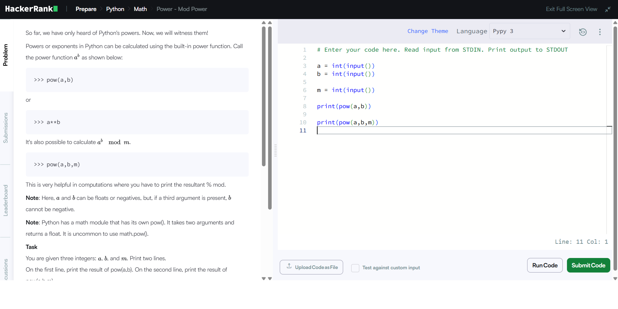
Task: Open the Language selection dropdown
Action: coord(529,31)
